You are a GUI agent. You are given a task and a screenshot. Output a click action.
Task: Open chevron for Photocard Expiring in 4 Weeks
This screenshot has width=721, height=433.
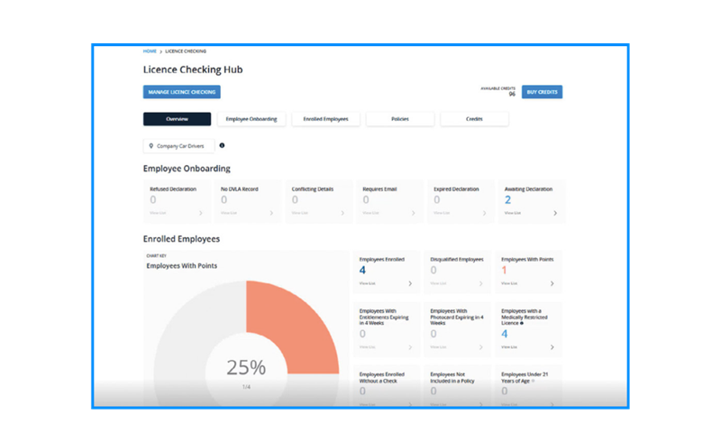click(481, 347)
